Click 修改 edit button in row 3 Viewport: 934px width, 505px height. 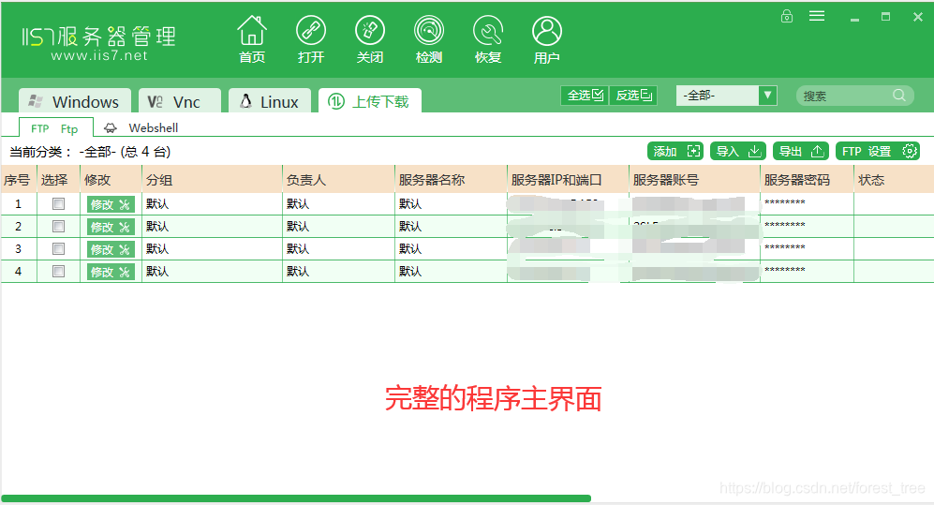[111, 249]
